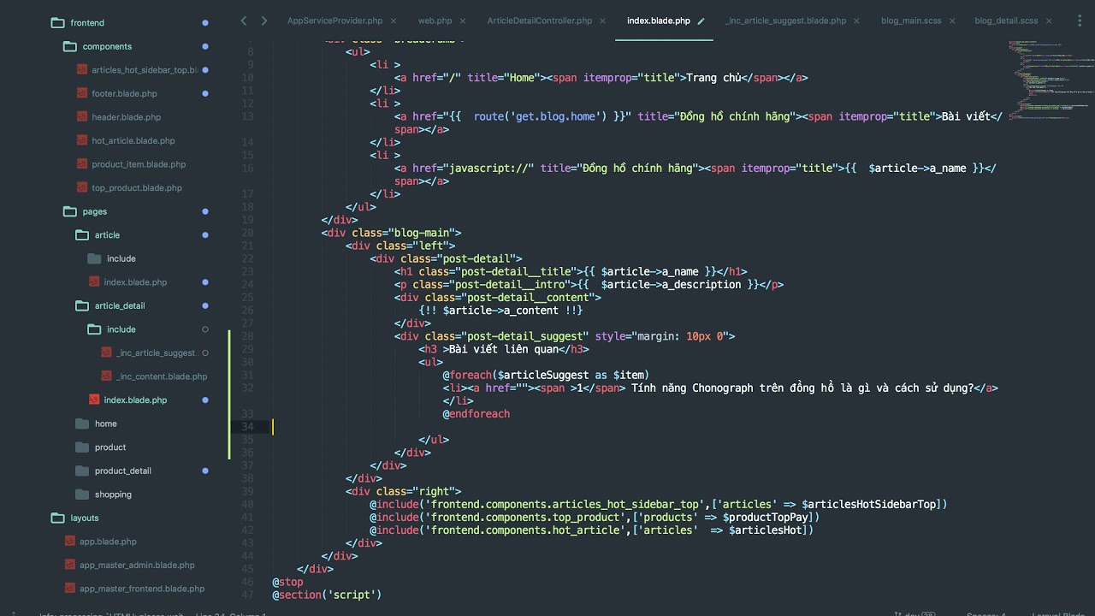This screenshot has height=616, width=1095.
Task: Click the route('get.blog.home') call
Action: point(540,116)
